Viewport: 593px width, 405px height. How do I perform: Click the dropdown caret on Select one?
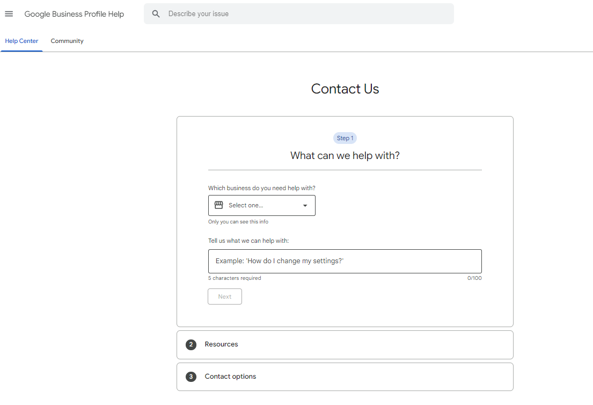(305, 205)
